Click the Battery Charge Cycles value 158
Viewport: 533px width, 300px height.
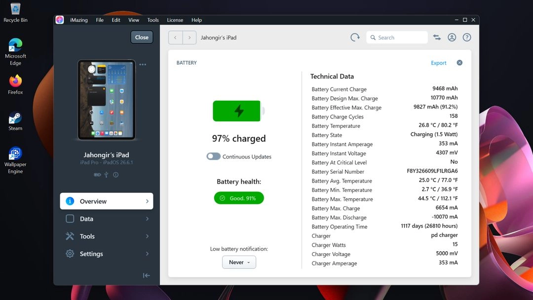point(454,116)
